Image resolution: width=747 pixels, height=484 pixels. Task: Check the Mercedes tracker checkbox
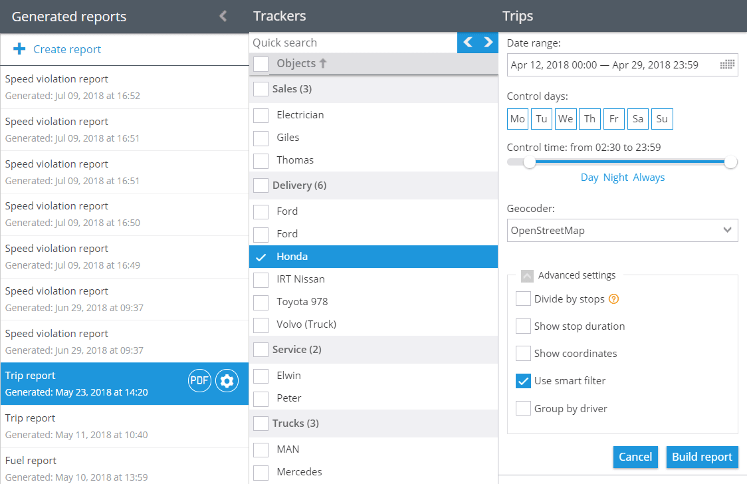click(261, 473)
